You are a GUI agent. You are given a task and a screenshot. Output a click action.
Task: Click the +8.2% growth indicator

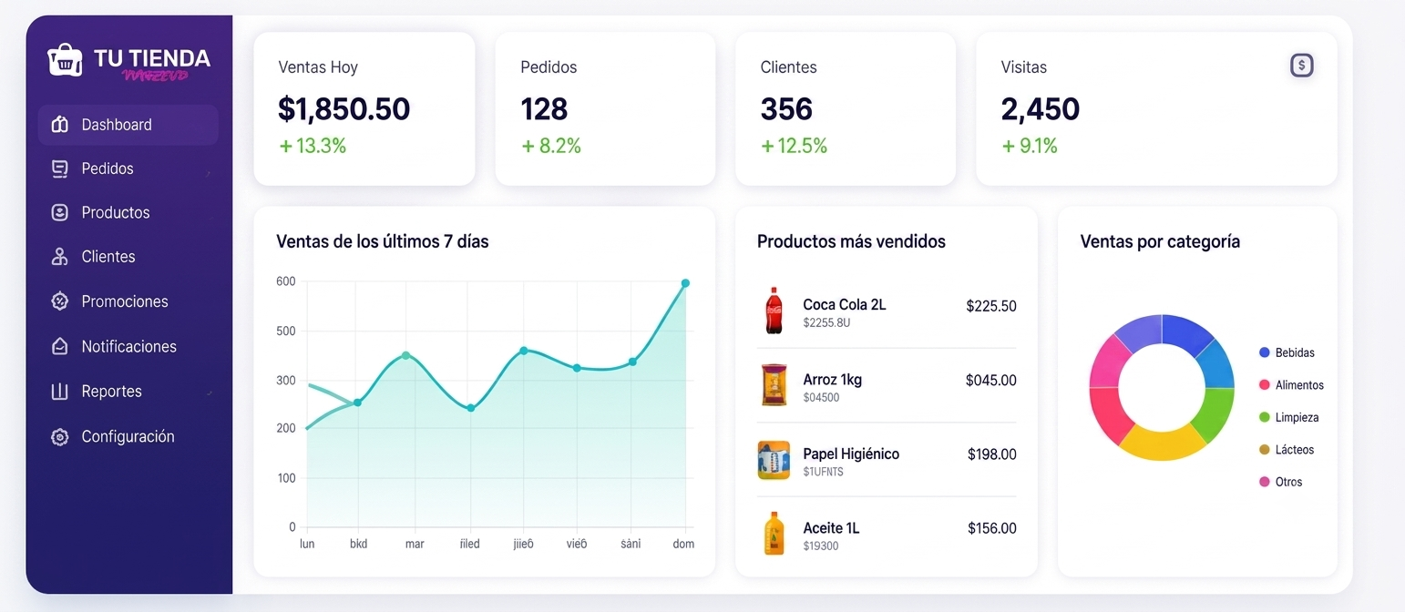tap(550, 146)
